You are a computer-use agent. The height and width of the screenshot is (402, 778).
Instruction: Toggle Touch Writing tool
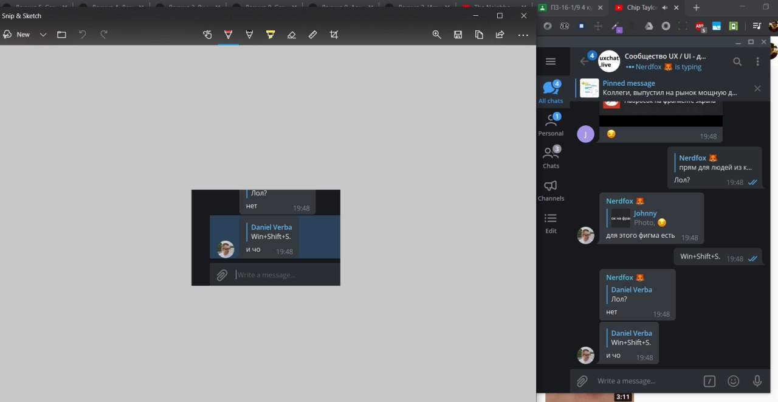point(207,35)
